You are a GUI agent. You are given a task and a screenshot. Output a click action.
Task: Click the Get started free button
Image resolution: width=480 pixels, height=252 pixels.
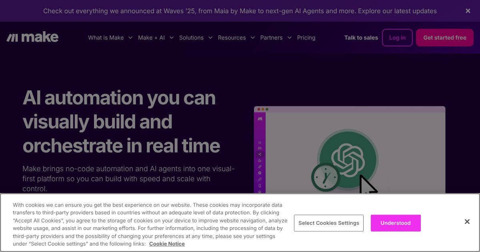pos(444,38)
